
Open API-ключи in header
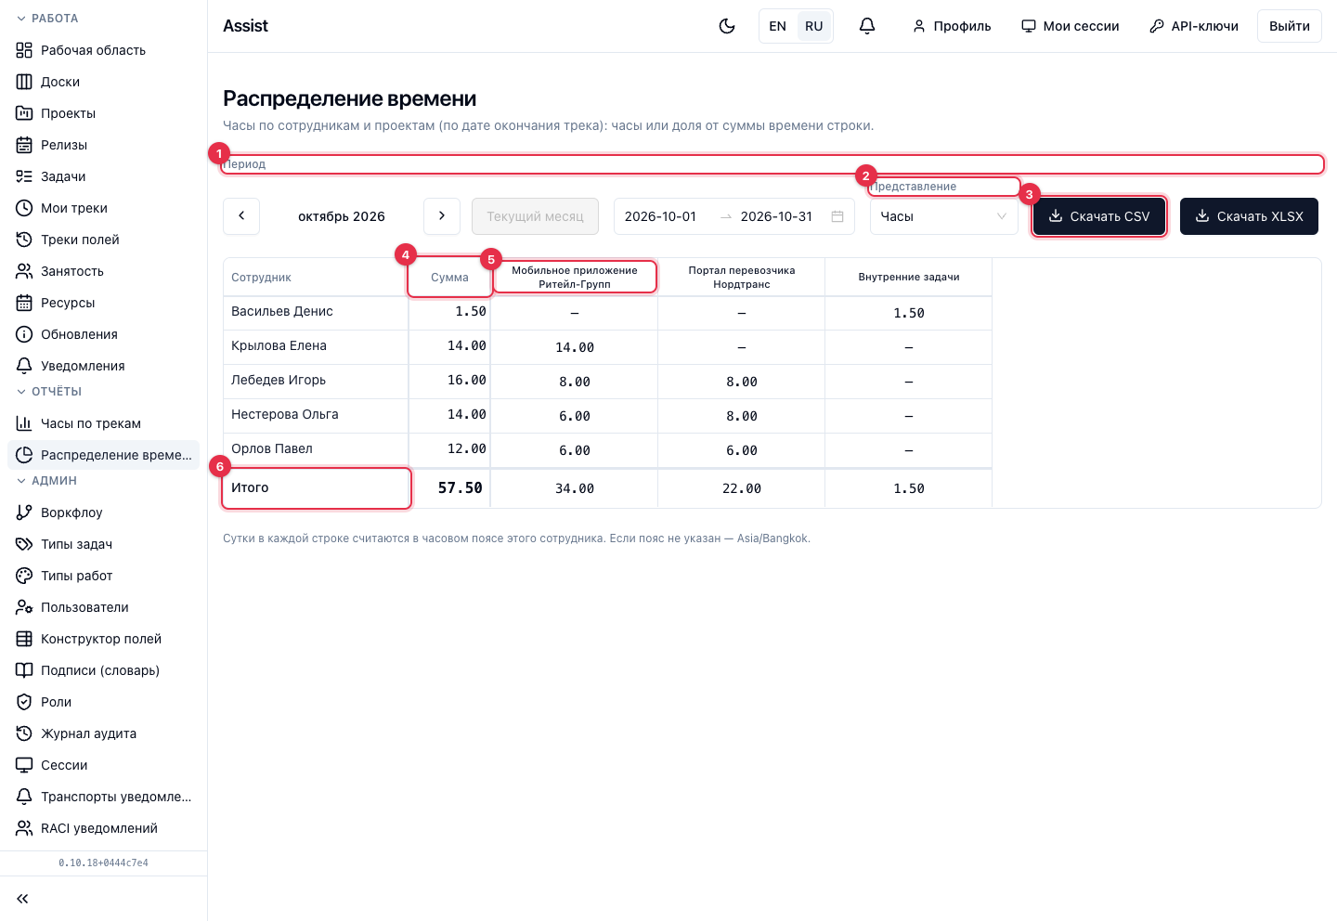coord(1194,26)
